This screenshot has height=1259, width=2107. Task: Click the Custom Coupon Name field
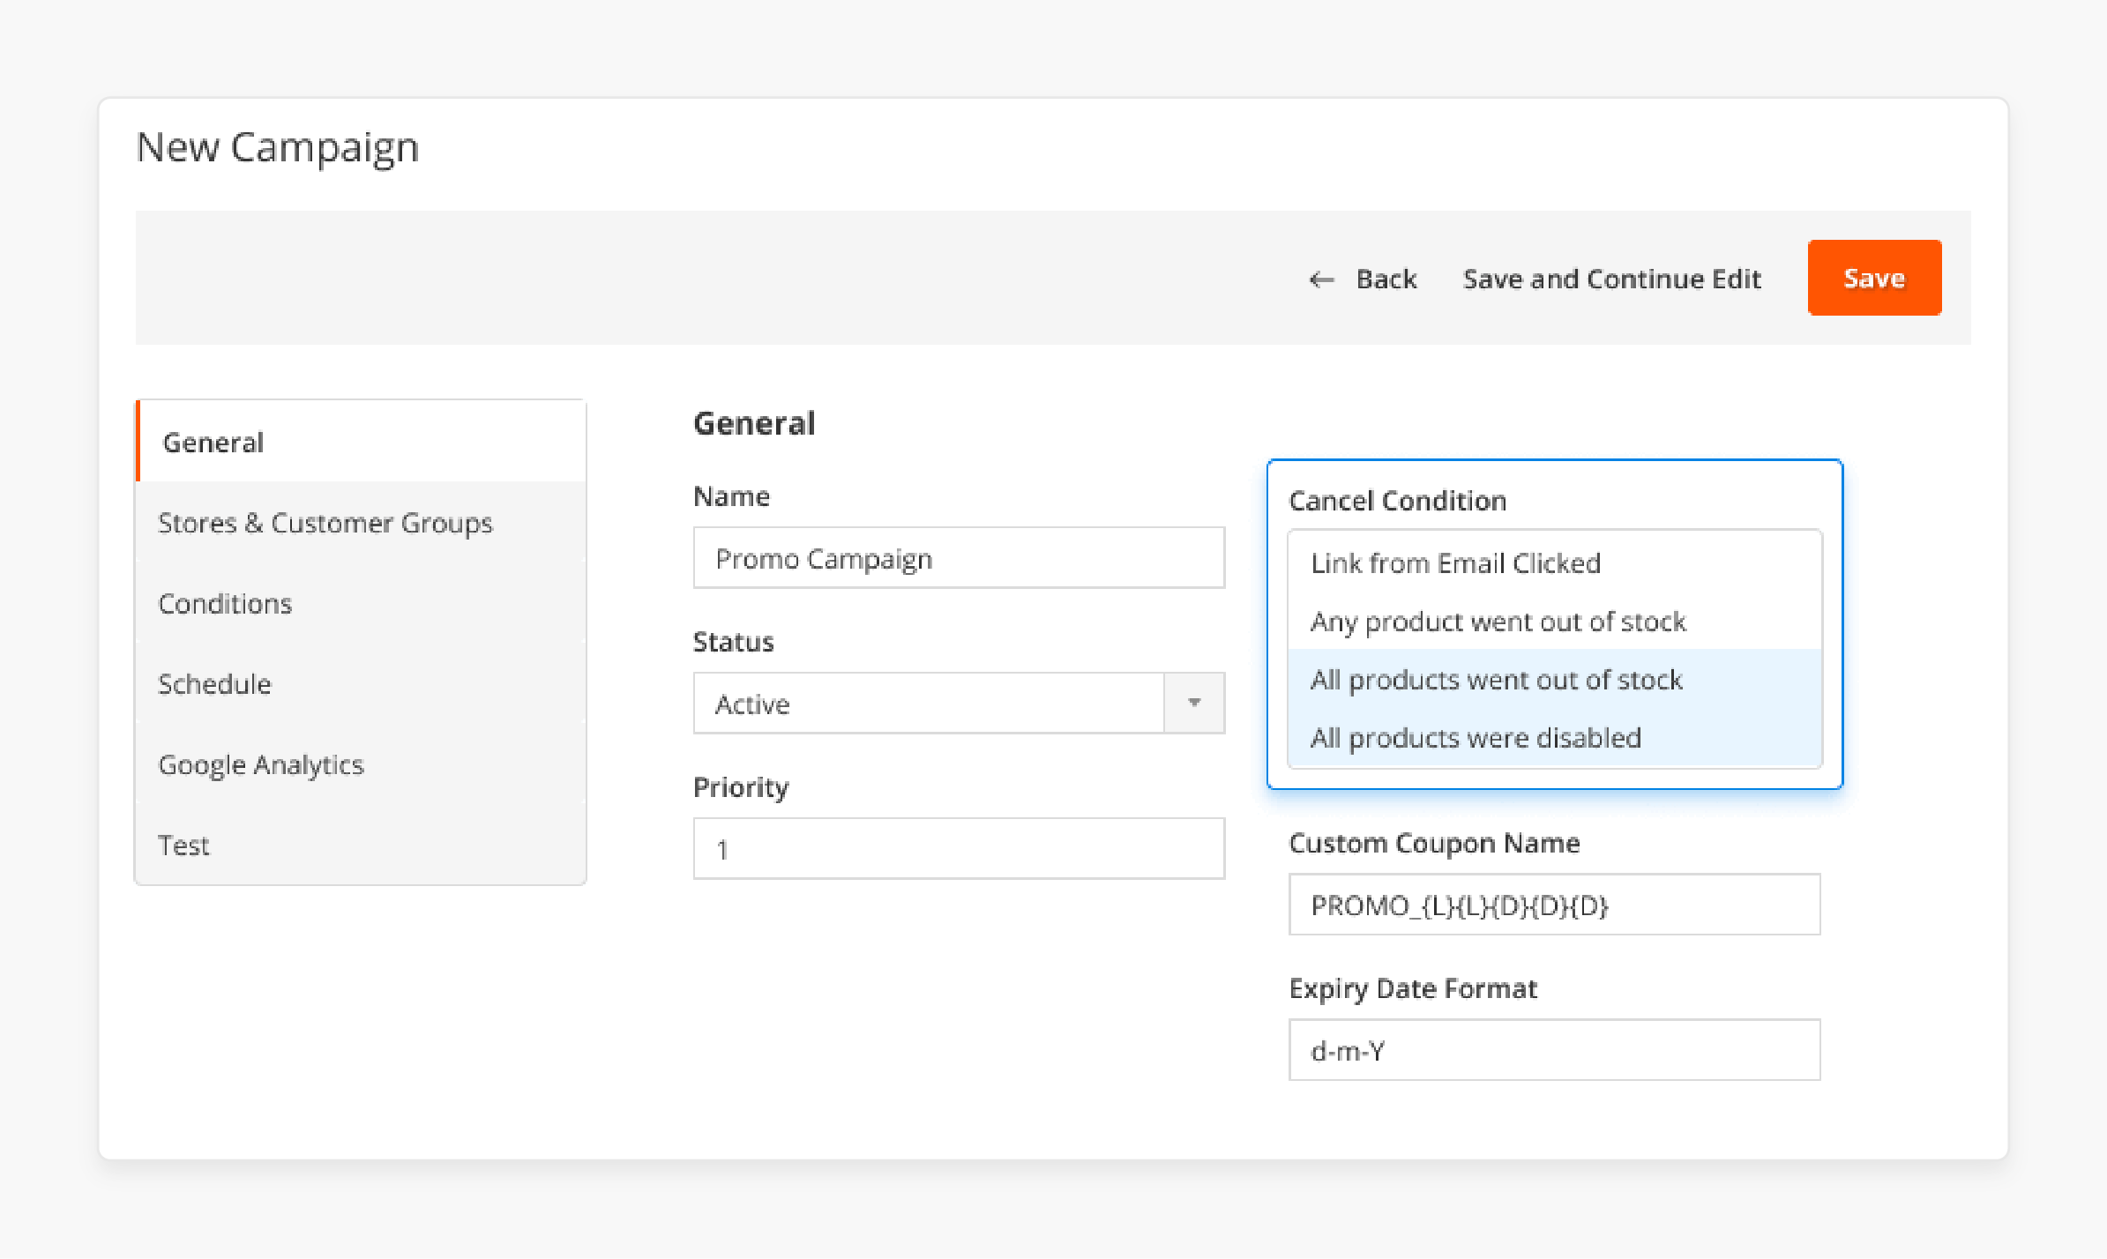pos(1554,905)
